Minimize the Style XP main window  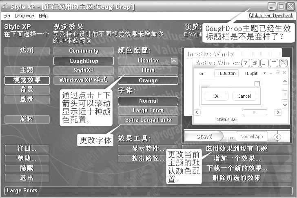271,7
